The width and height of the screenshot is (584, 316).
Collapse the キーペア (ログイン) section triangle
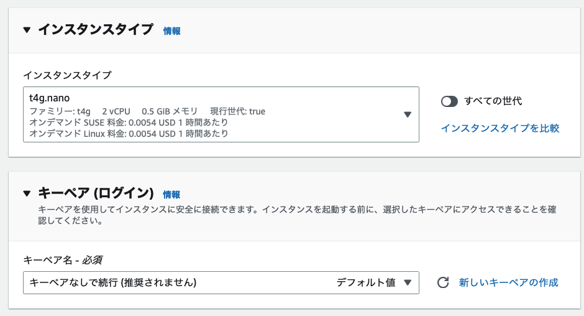point(27,193)
